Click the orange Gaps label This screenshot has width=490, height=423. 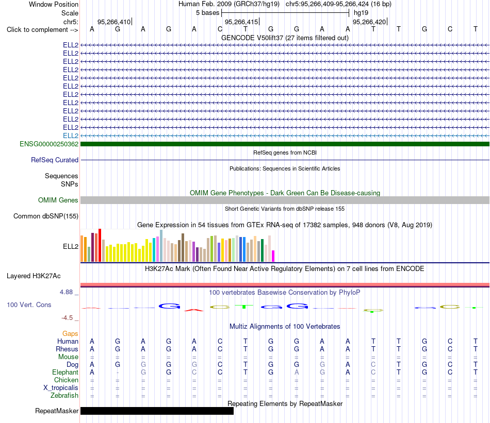(70, 334)
